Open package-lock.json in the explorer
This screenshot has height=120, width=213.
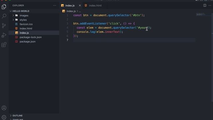coord(34,37)
